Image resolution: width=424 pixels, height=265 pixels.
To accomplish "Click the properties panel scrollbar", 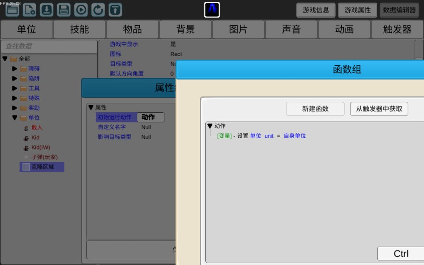I will 419,50.
